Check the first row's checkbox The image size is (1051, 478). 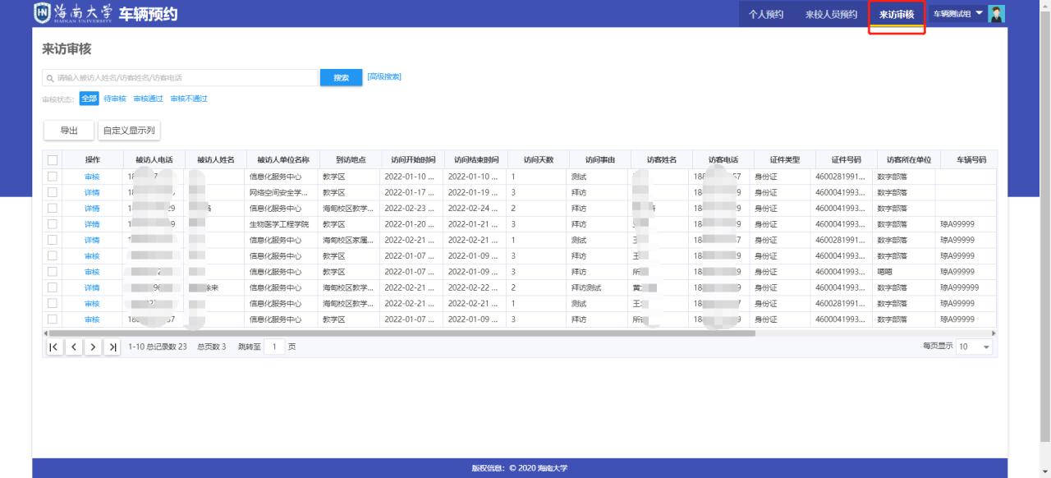click(x=53, y=177)
